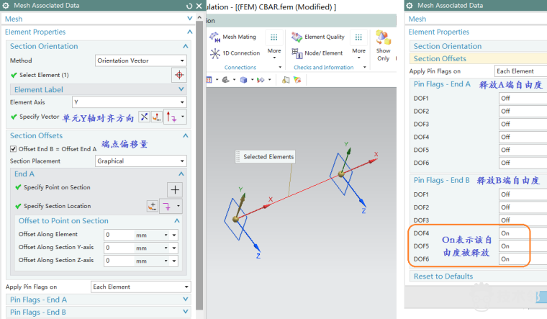Toggle Offset End B = Offset End A checkbox
The width and height of the screenshot is (547, 319).
tap(14, 148)
